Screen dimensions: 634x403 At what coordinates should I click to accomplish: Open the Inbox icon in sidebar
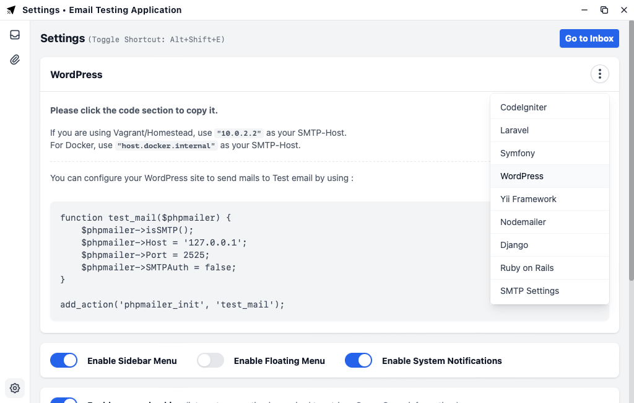[15, 35]
